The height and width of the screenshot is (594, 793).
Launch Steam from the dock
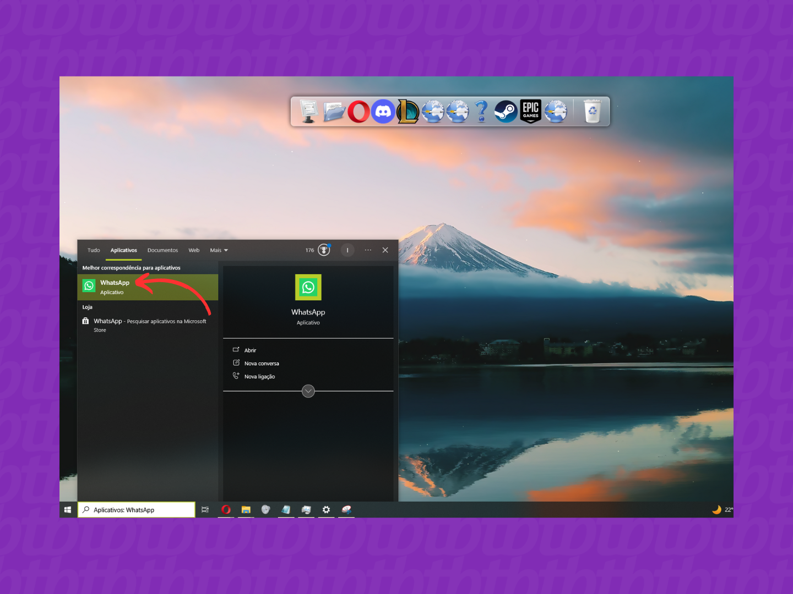coord(506,112)
